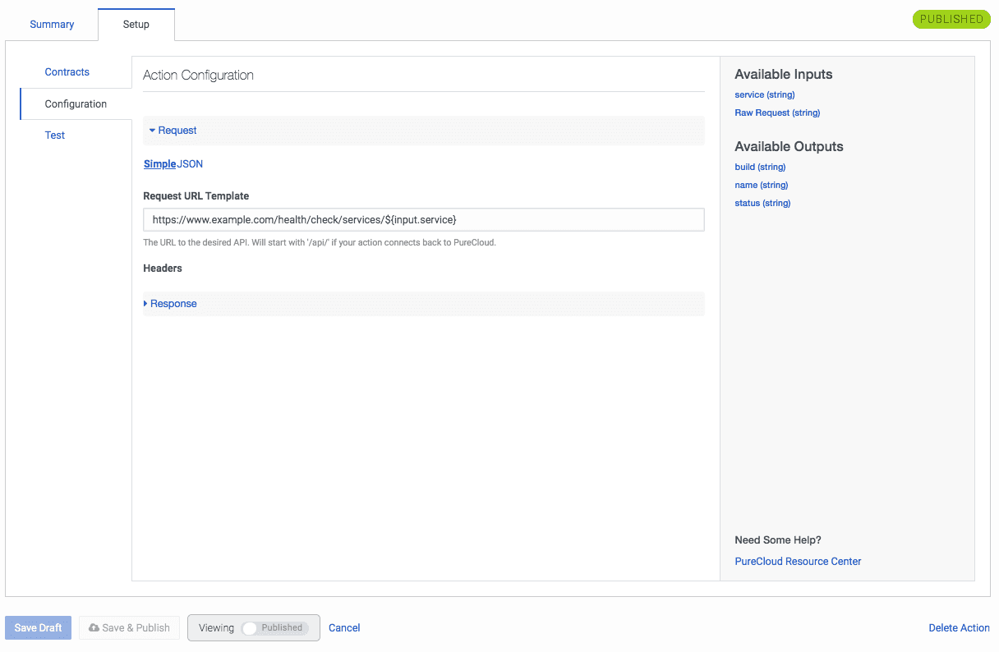
Task: Switch to the Summary tab
Action: point(52,25)
